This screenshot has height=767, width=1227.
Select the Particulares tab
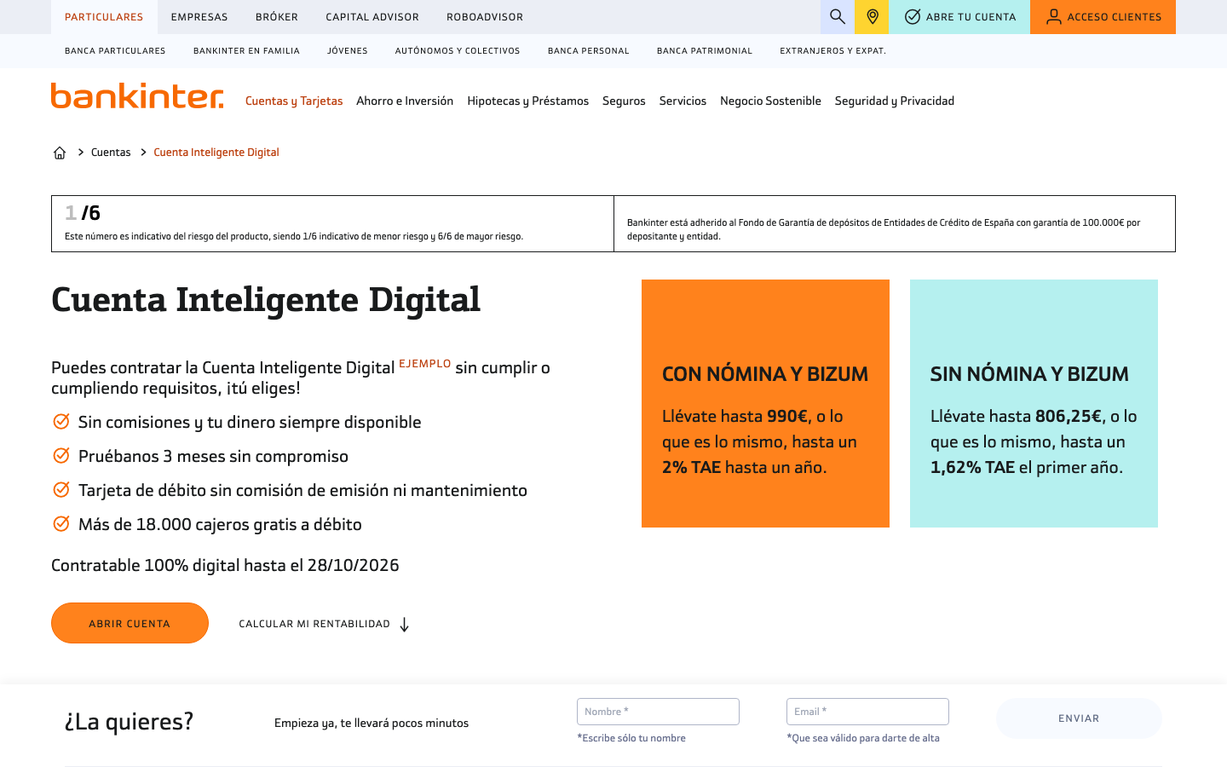coord(104,17)
